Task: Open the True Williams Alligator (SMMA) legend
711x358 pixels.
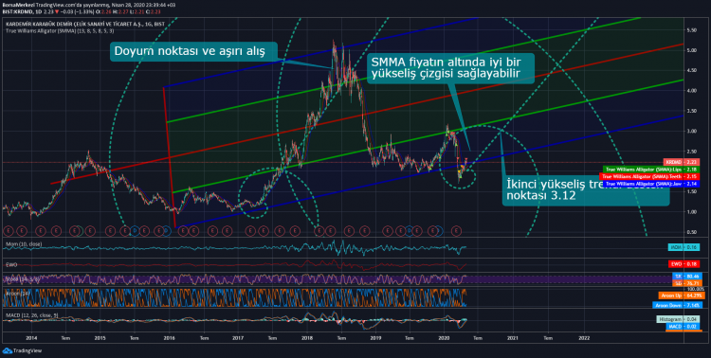Action: click(x=60, y=31)
